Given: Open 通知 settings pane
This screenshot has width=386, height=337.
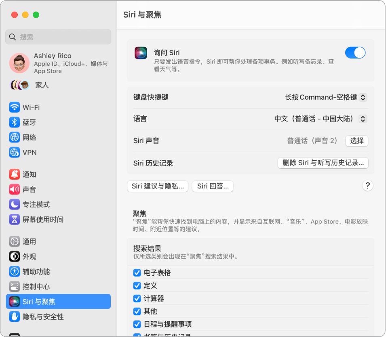Looking at the screenshot, I should [x=58, y=174].
